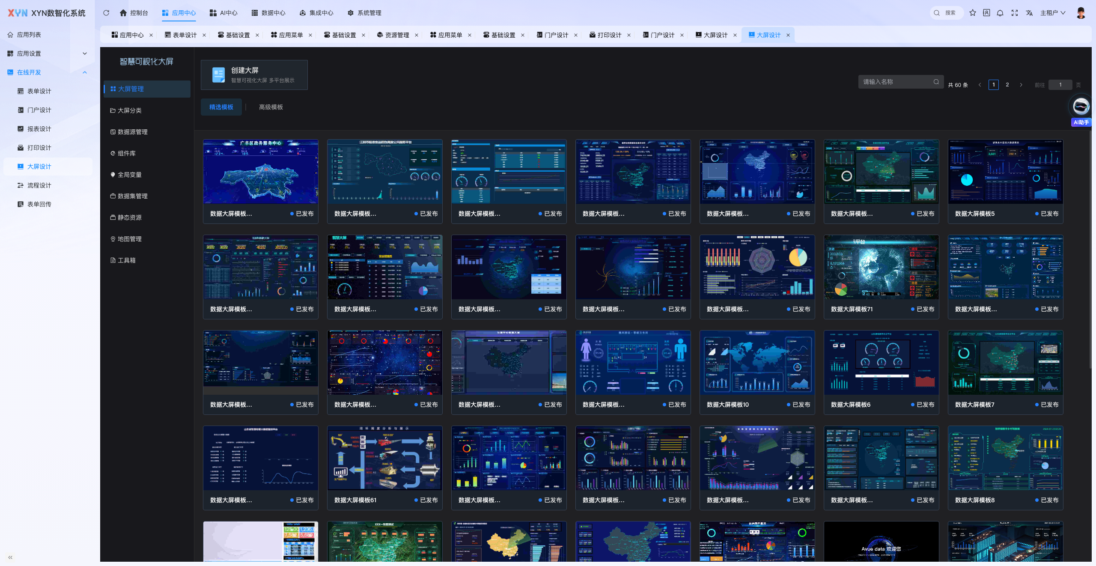Click search magnifier in name field
Screen dimensions: 1096x566
936,82
